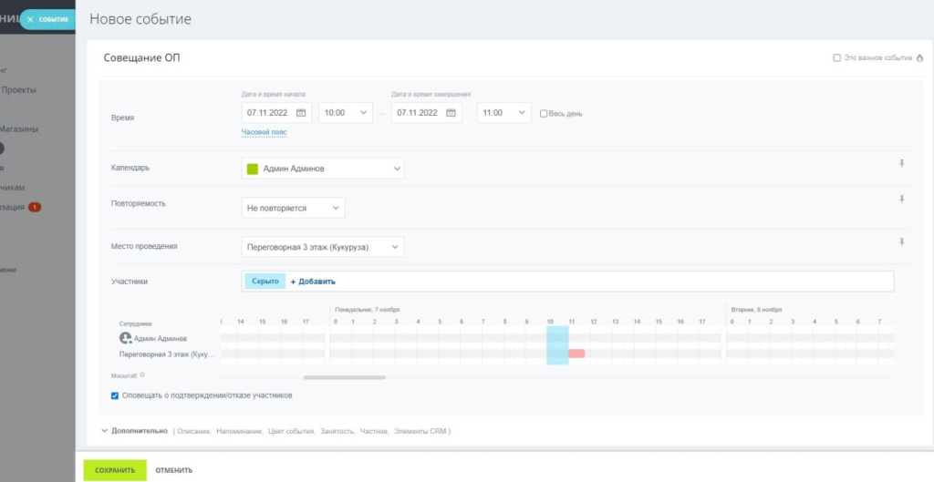Click the Админ Админов avatar icon in the planner
934x482 pixels.
pos(126,338)
